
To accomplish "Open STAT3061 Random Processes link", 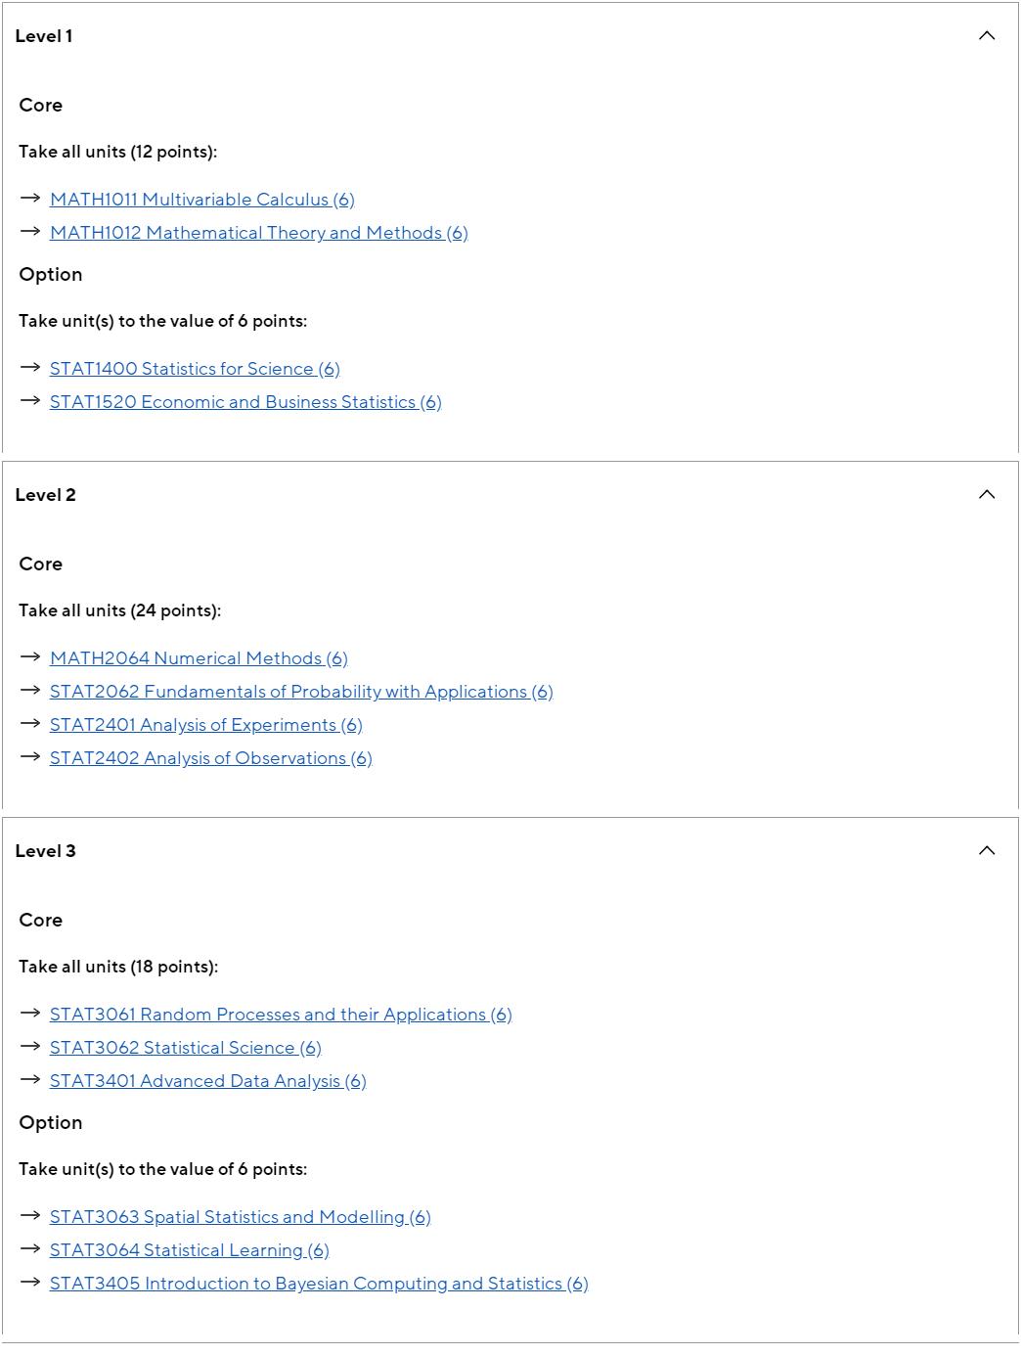I will [281, 1015].
